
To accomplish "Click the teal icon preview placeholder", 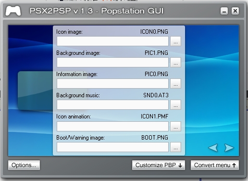I will 35,90.
